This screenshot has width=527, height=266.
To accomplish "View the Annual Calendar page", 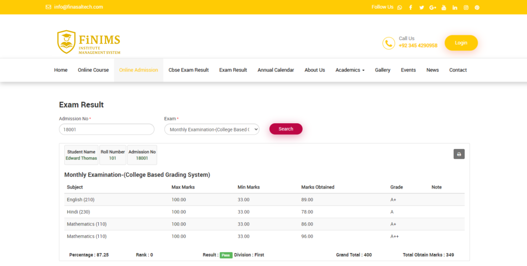I will [276, 70].
